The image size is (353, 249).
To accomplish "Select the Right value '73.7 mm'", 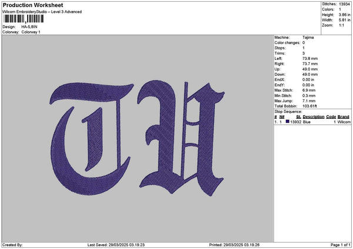I will pos(310,64).
